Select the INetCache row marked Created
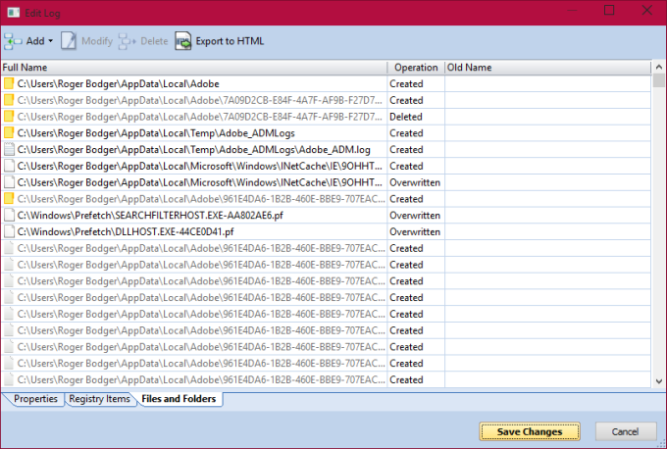Image resolution: width=667 pixels, height=449 pixels. click(326, 167)
